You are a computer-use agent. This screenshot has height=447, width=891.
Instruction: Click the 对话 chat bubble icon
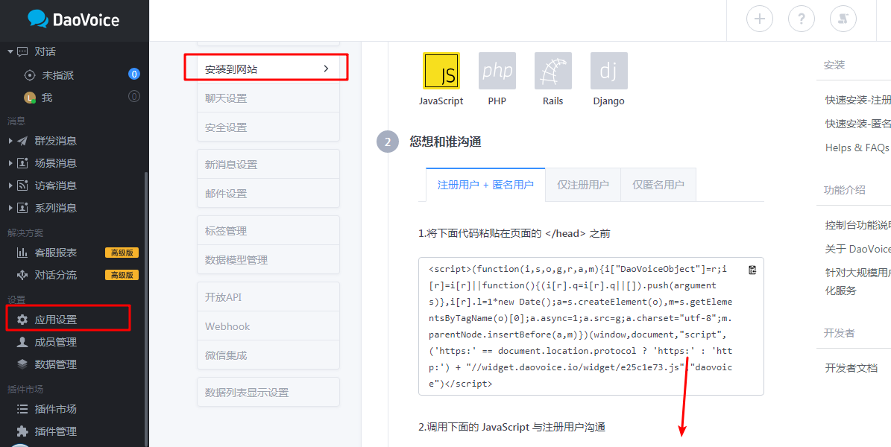(22, 51)
